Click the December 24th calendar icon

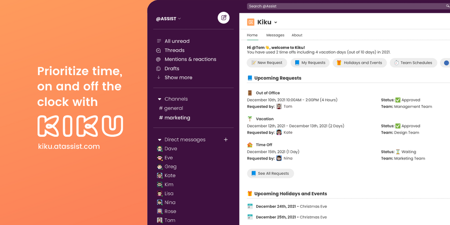click(250, 207)
